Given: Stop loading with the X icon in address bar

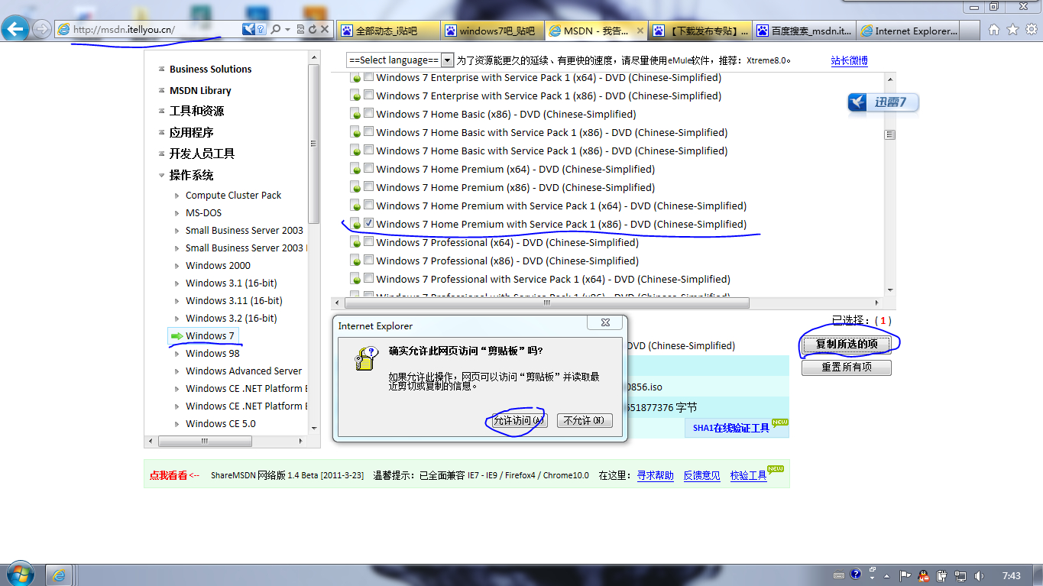Looking at the screenshot, I should pyautogui.click(x=325, y=29).
